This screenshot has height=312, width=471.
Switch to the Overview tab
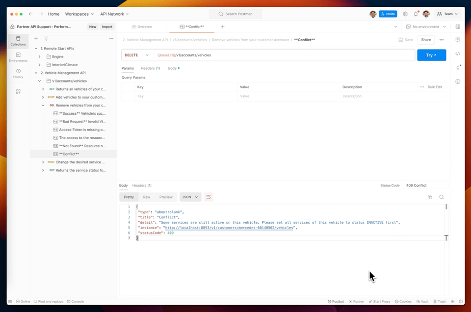pyautogui.click(x=142, y=26)
